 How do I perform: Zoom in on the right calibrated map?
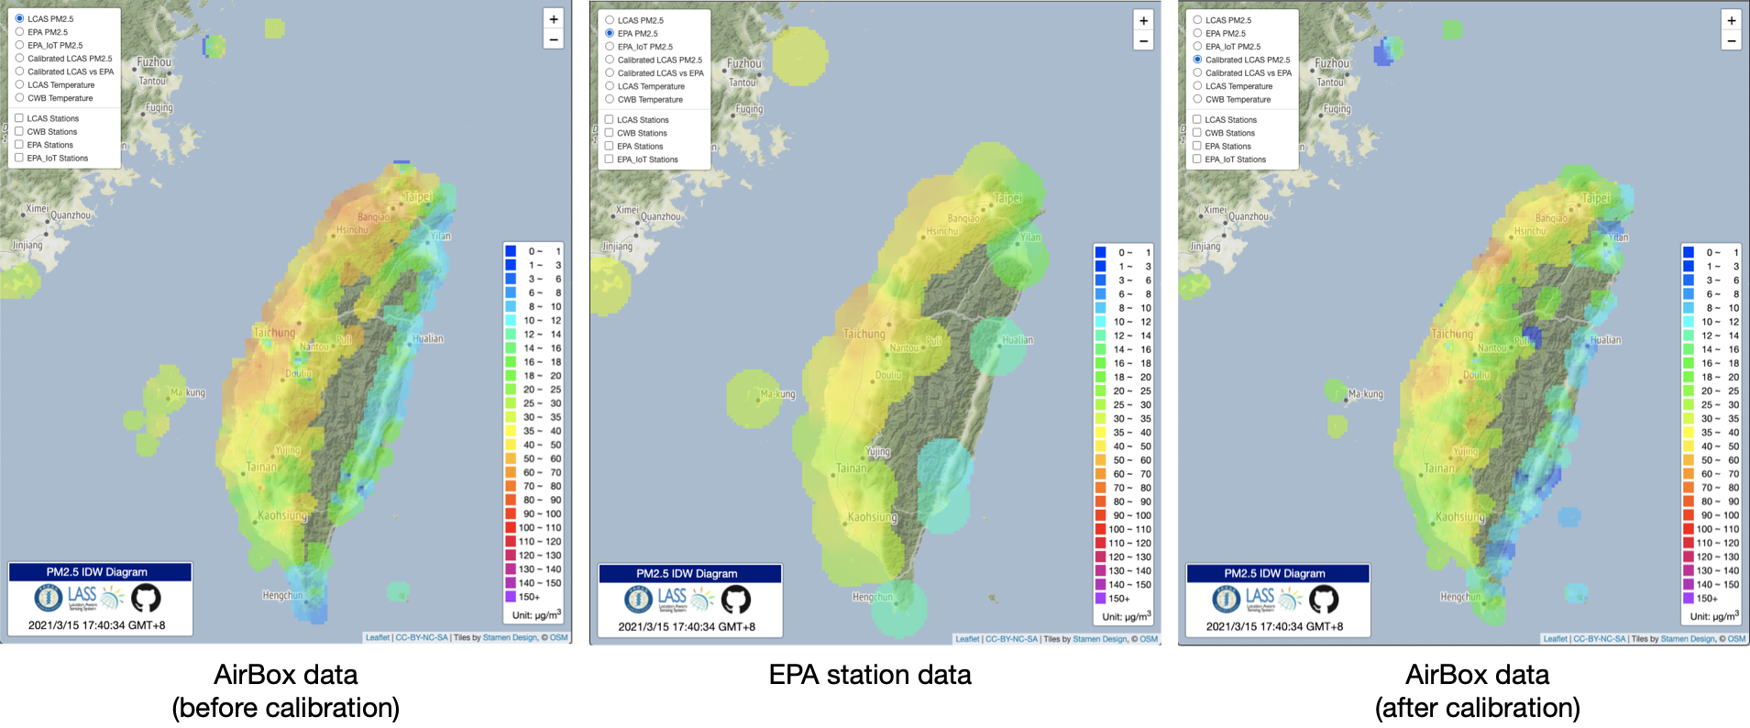click(x=1731, y=21)
